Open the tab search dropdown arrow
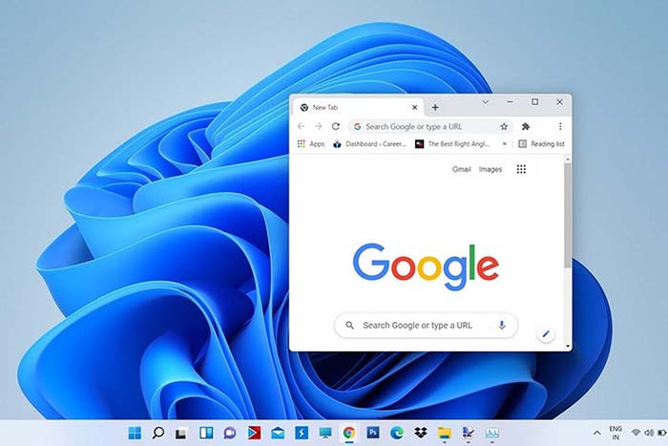The height and width of the screenshot is (446, 668). (x=485, y=102)
